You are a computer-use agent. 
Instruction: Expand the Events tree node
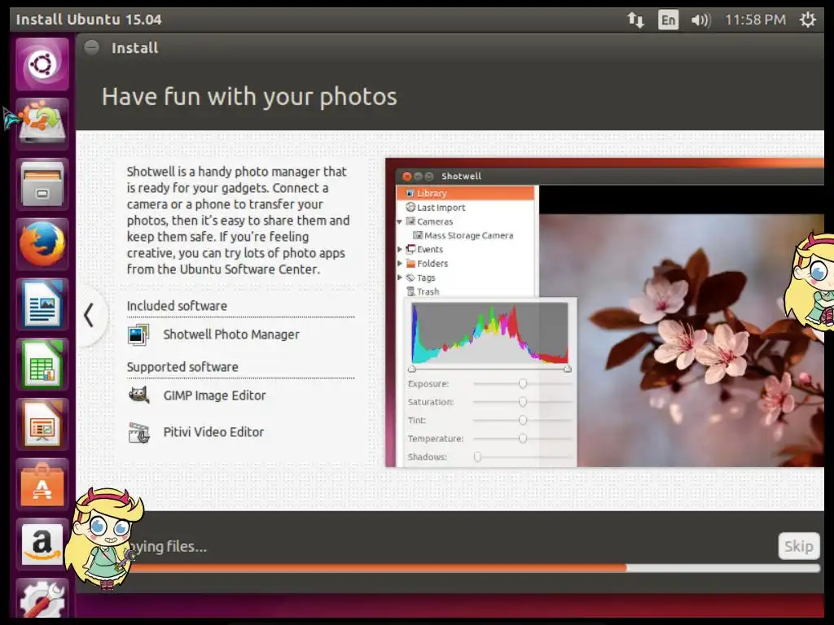[399, 249]
